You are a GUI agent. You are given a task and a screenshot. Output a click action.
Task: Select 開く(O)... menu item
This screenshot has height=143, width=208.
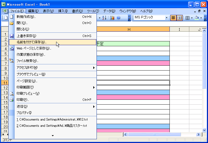pyautogui.click(x=53, y=23)
